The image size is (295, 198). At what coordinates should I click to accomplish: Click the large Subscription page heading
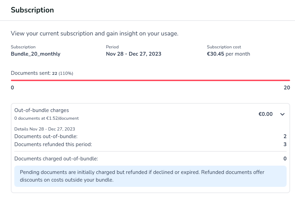coord(32,10)
